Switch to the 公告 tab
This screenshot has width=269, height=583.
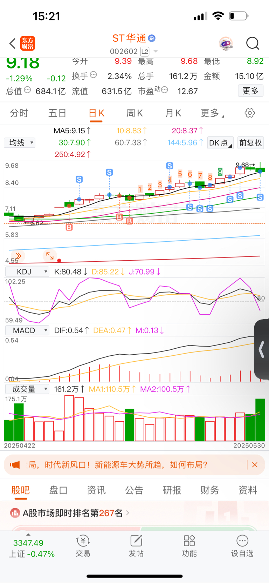click(134, 490)
